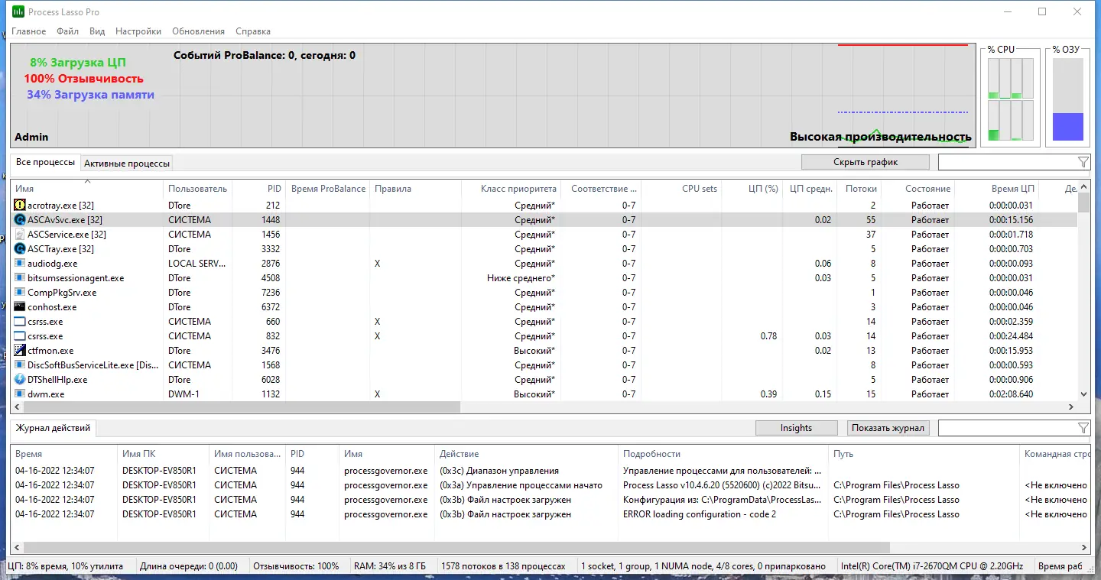Switch to the Активные процессы tab
Viewport: 1101px width, 580px height.
(127, 163)
